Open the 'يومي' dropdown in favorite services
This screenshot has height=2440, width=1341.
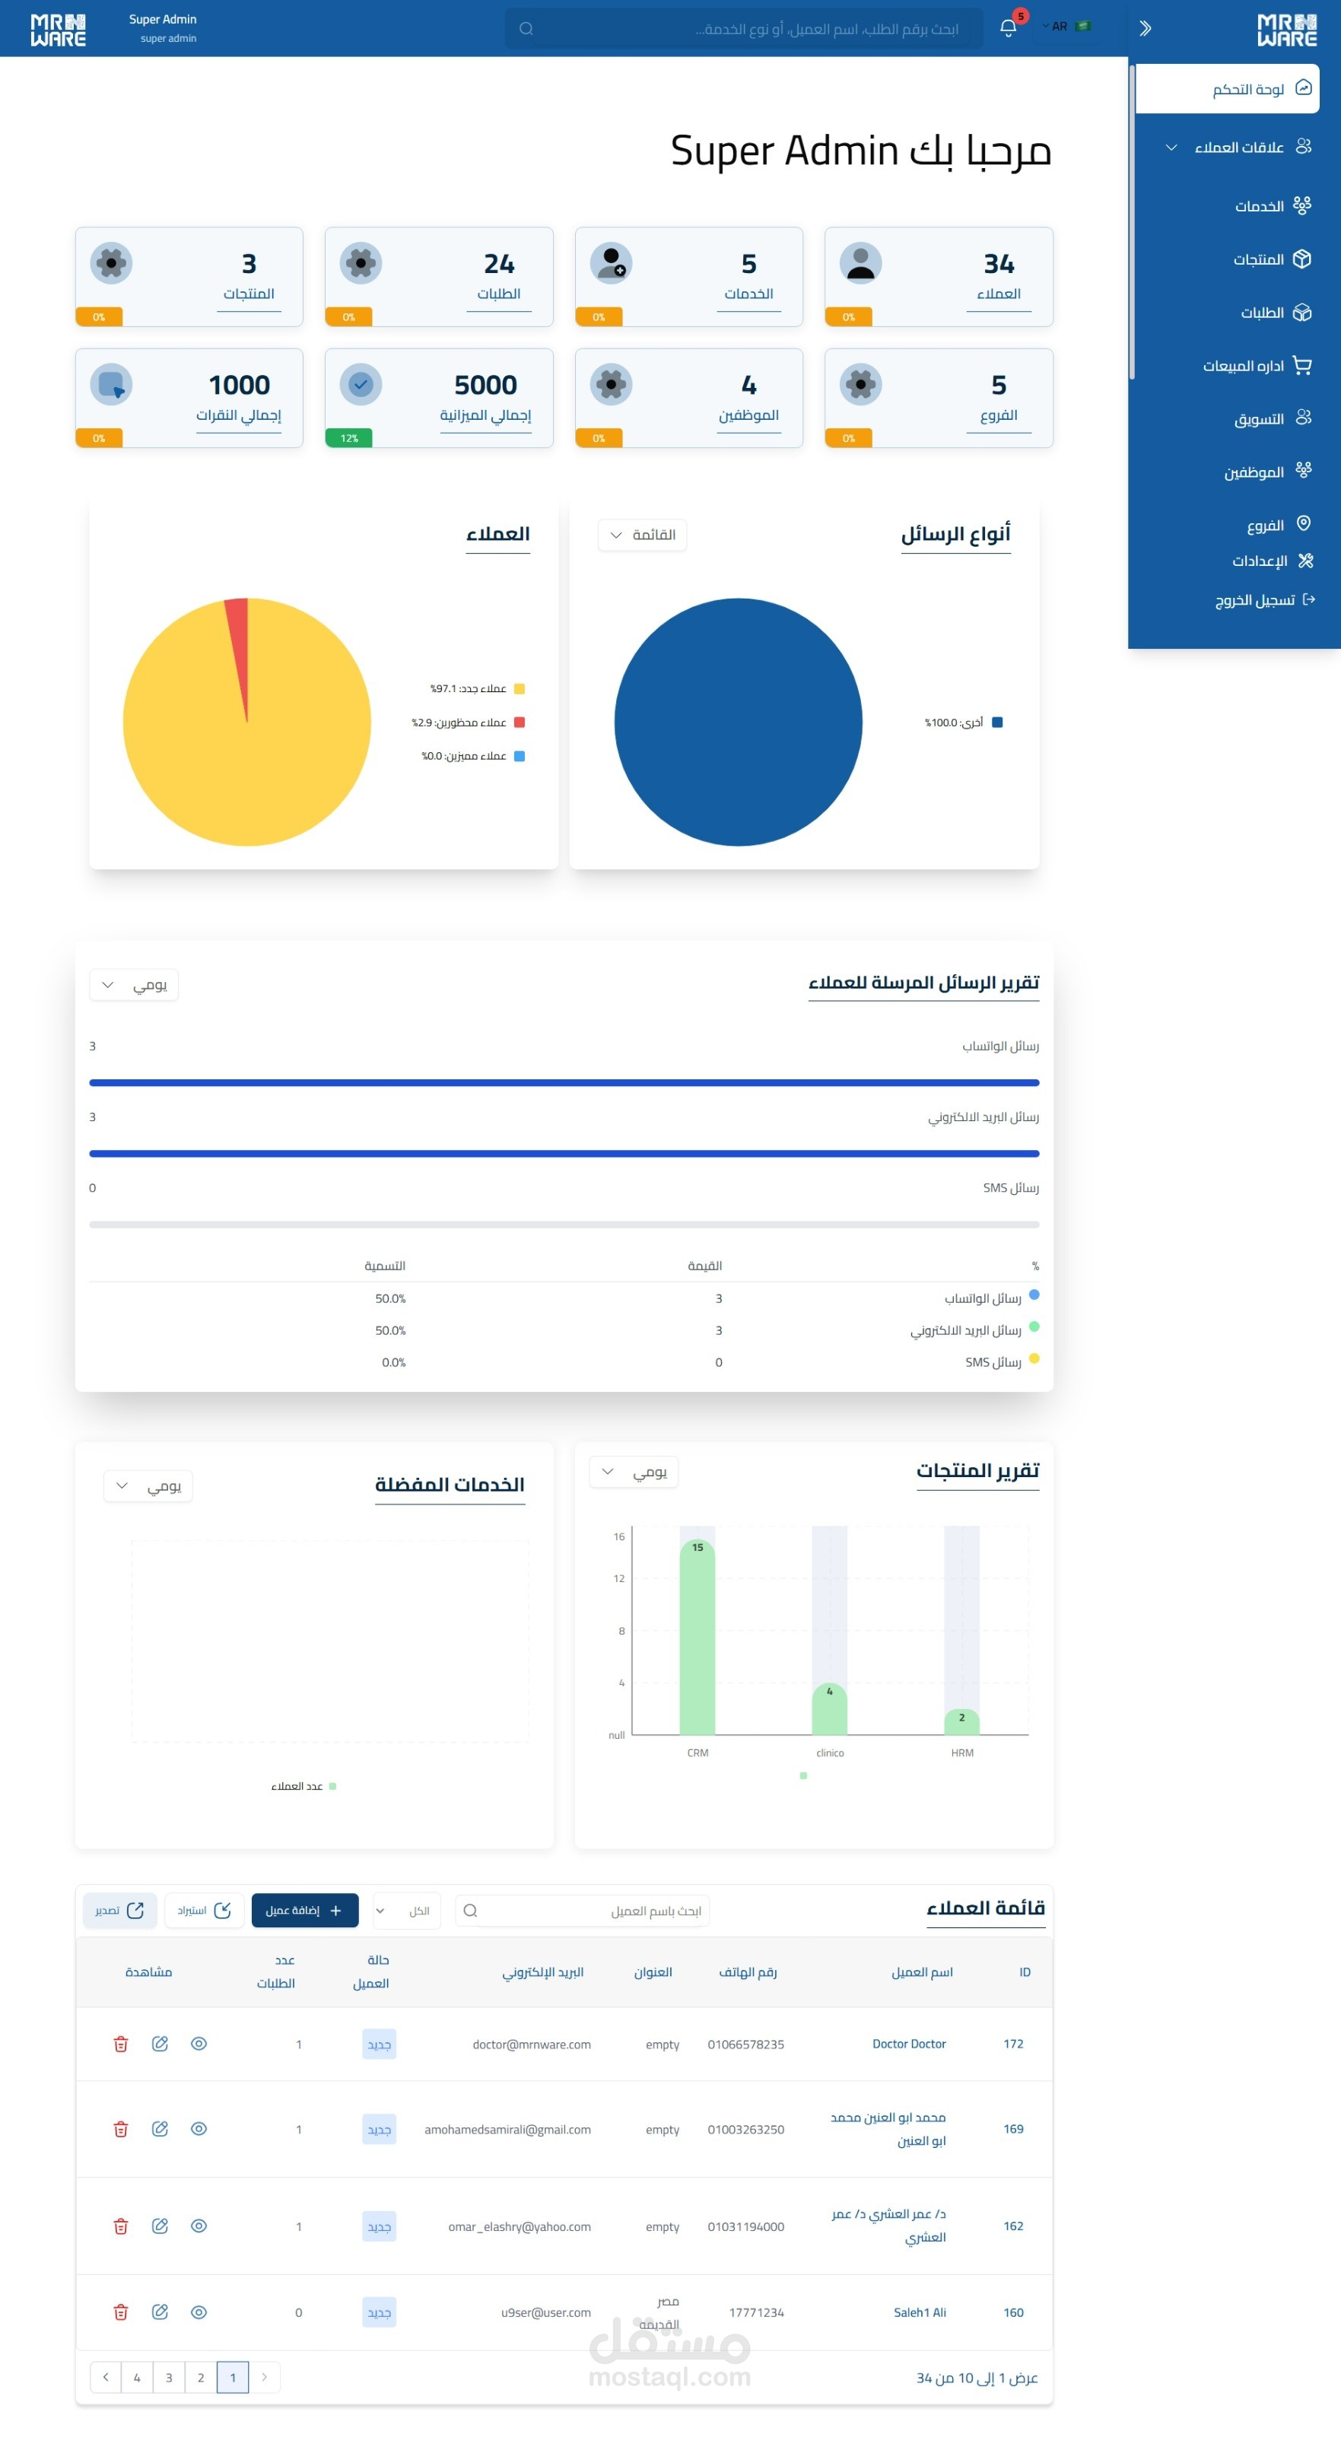tap(148, 1486)
